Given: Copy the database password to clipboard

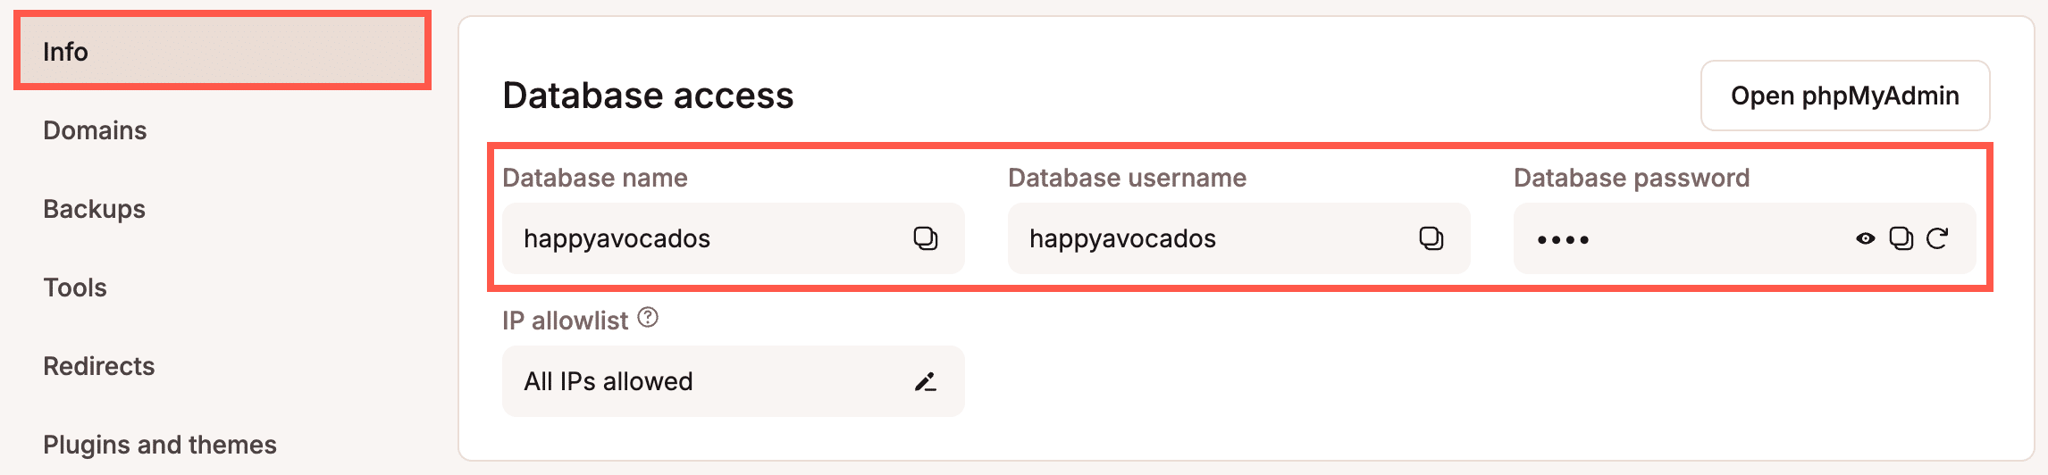Looking at the screenshot, I should coord(1901,238).
